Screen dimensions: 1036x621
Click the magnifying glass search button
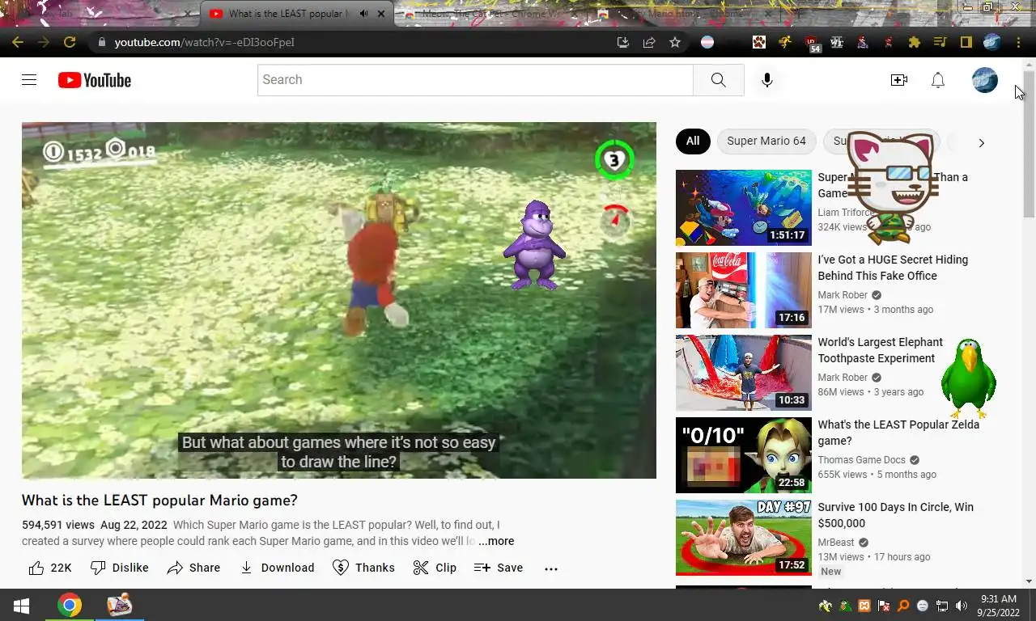pyautogui.click(x=718, y=80)
